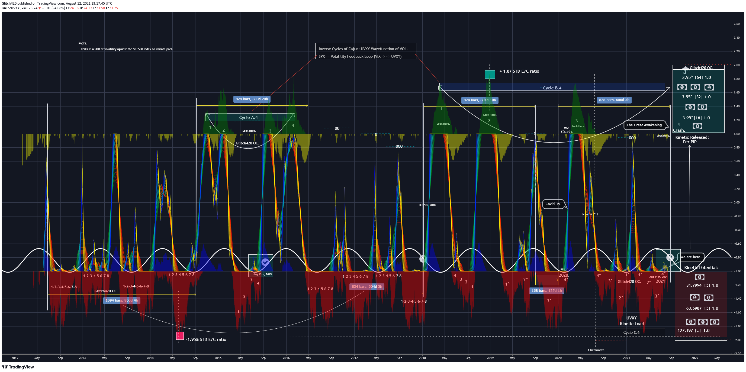Click the '31.7994 |::| 1.0' value
Image resolution: width=746 pixels, height=372 pixels.
coord(702,285)
